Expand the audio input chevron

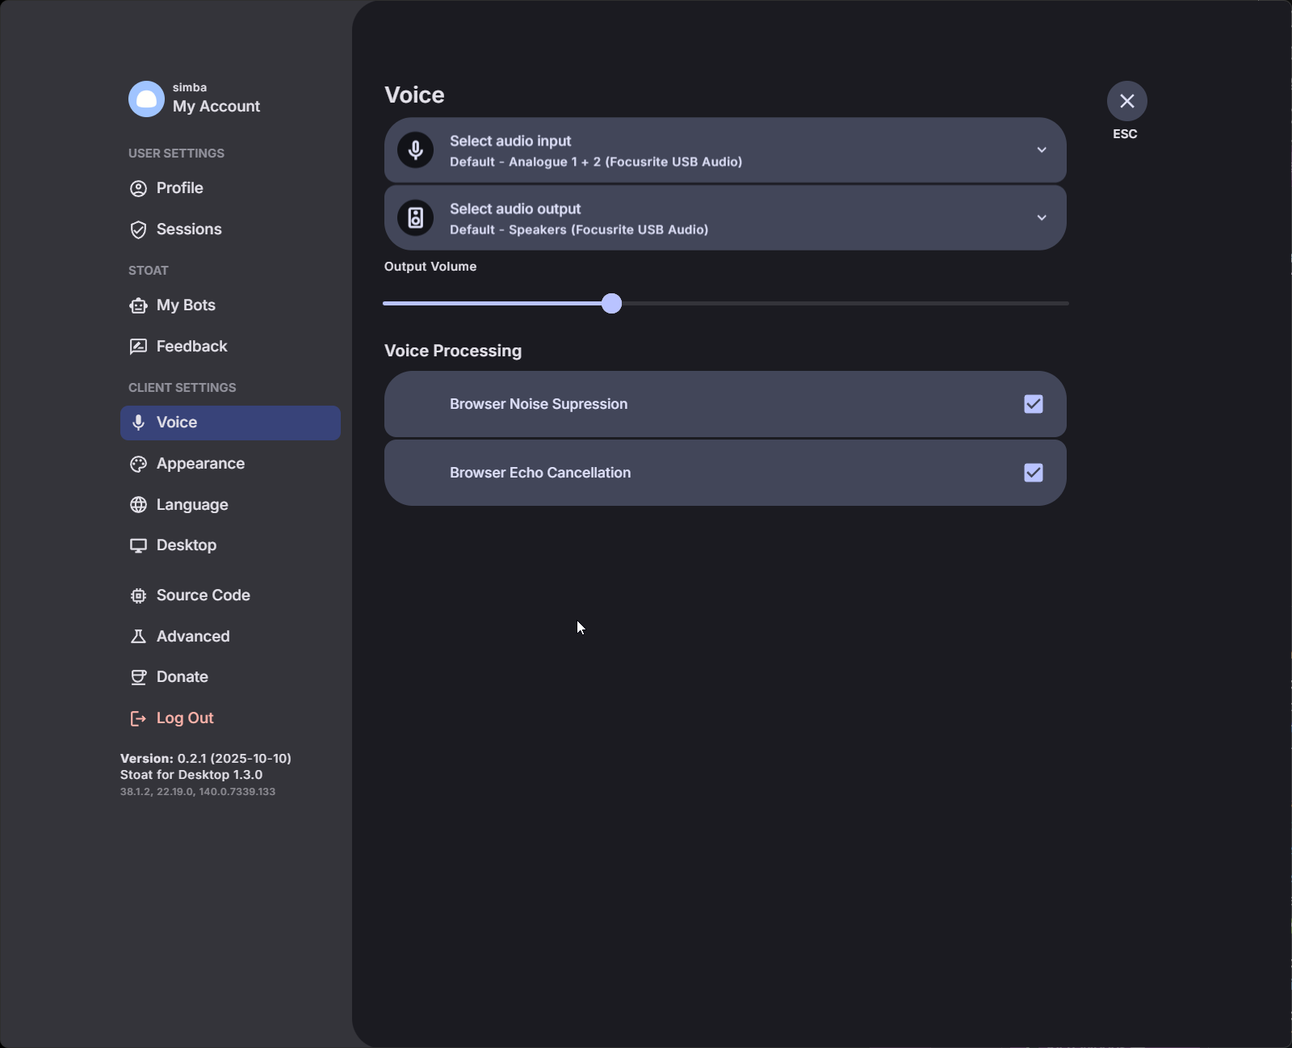[x=1042, y=150]
